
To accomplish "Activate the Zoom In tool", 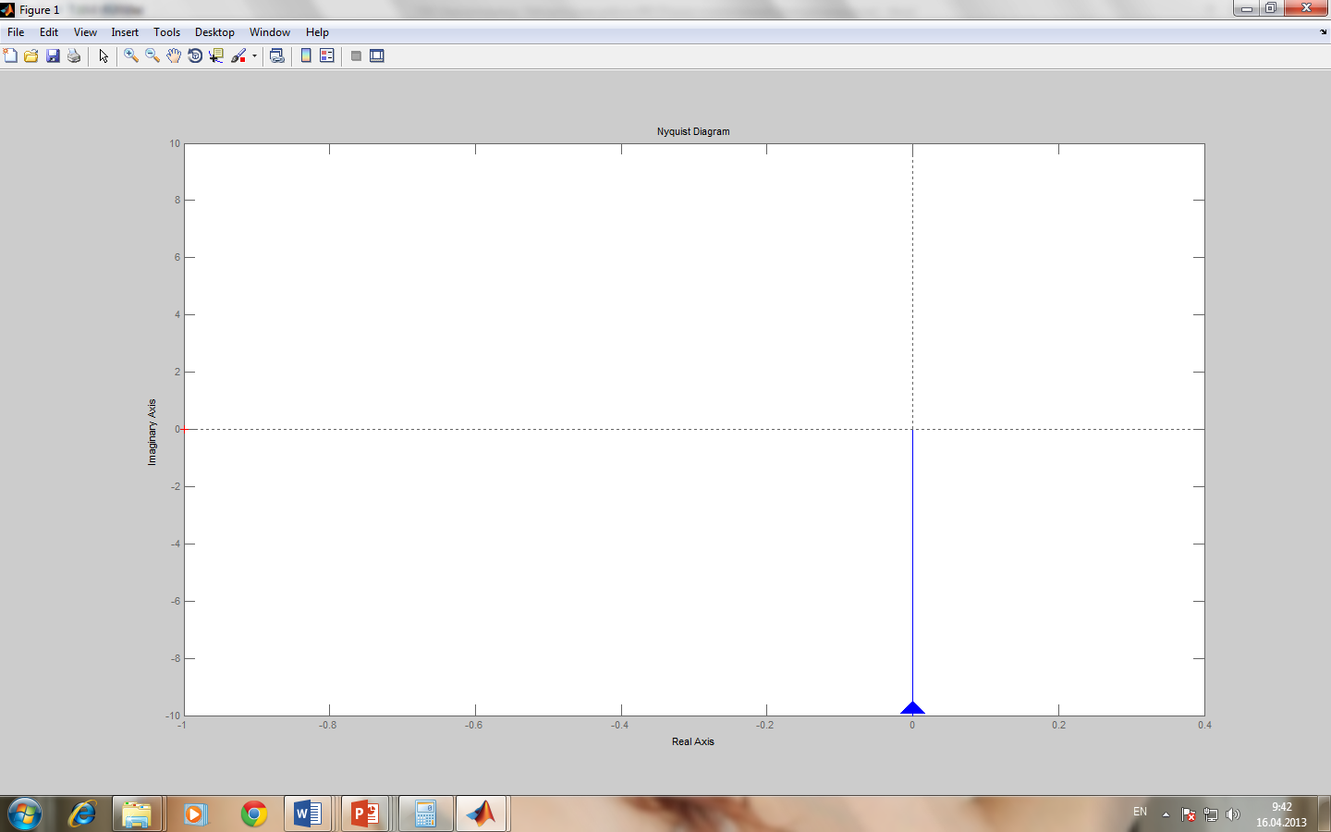I will point(131,55).
